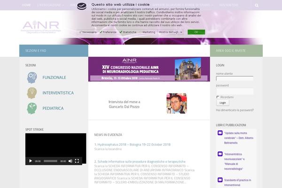Go to Home menu item

click(26, 5)
